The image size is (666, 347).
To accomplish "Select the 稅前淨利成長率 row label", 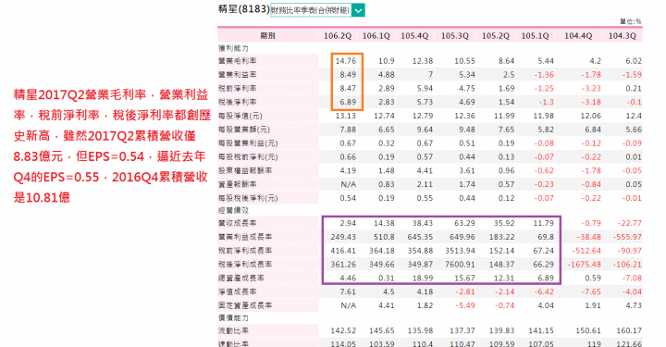I will [245, 251].
